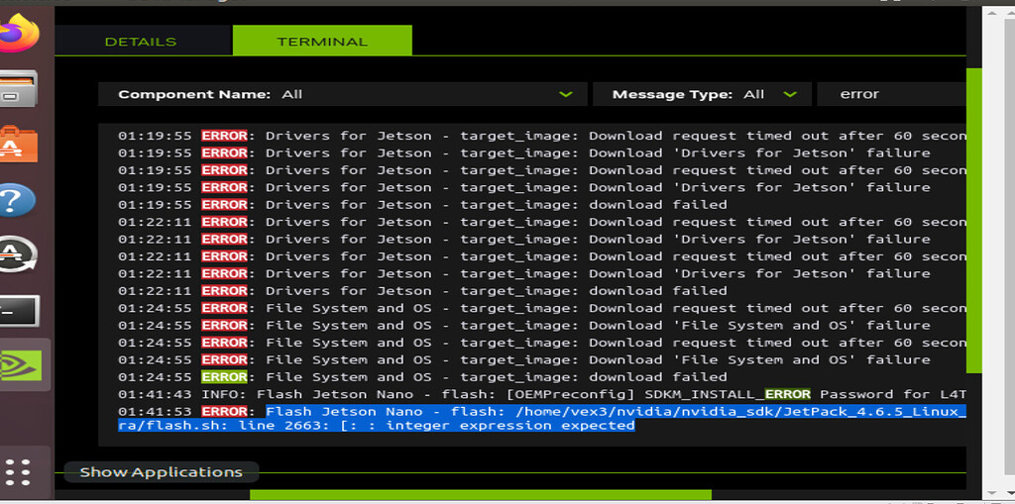Open the Help question mark icon
Viewport: 1015px width, 504px height.
(x=20, y=200)
